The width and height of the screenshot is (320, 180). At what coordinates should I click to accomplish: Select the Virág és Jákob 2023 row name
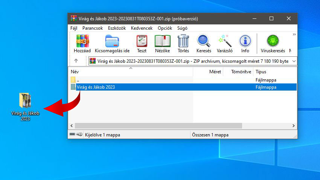pos(96,87)
